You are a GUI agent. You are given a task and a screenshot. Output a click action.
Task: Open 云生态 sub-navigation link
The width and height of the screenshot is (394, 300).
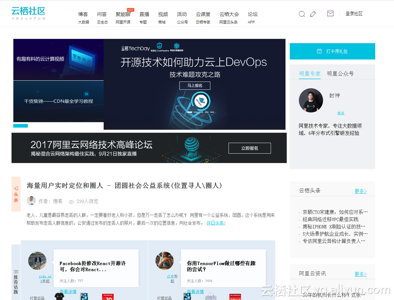pos(102,22)
